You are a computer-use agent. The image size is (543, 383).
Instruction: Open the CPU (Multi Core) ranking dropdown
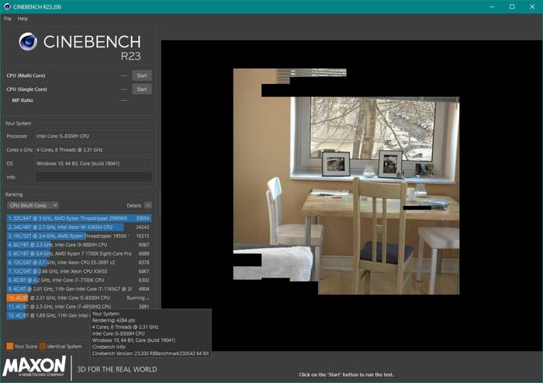click(33, 205)
